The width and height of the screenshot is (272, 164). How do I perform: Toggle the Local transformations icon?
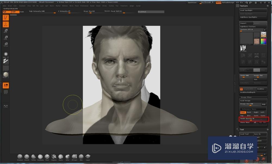click(6, 85)
